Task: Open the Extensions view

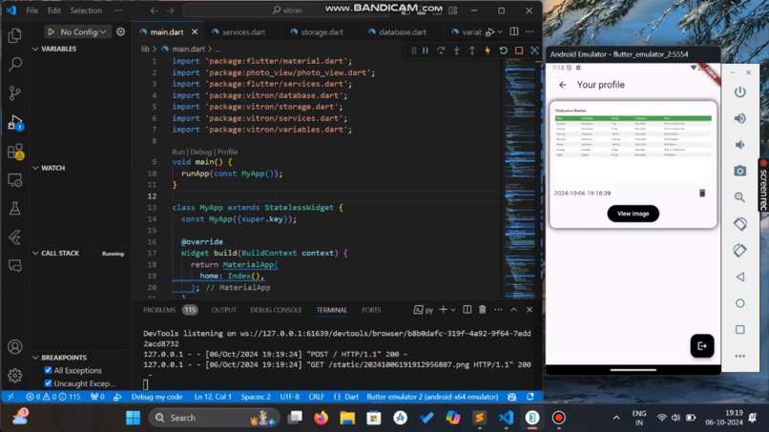Action: click(x=15, y=152)
